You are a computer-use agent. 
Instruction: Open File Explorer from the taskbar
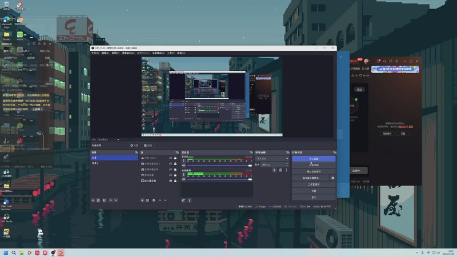21,252
